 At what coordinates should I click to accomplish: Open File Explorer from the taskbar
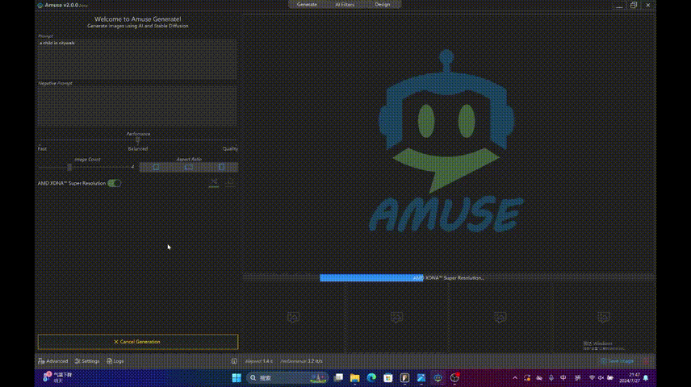[355, 377]
